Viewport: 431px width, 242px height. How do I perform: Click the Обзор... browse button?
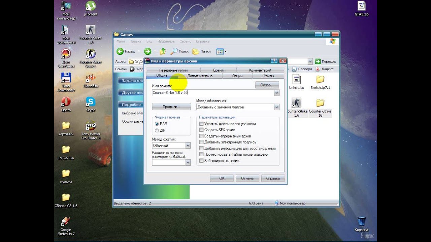tap(267, 85)
